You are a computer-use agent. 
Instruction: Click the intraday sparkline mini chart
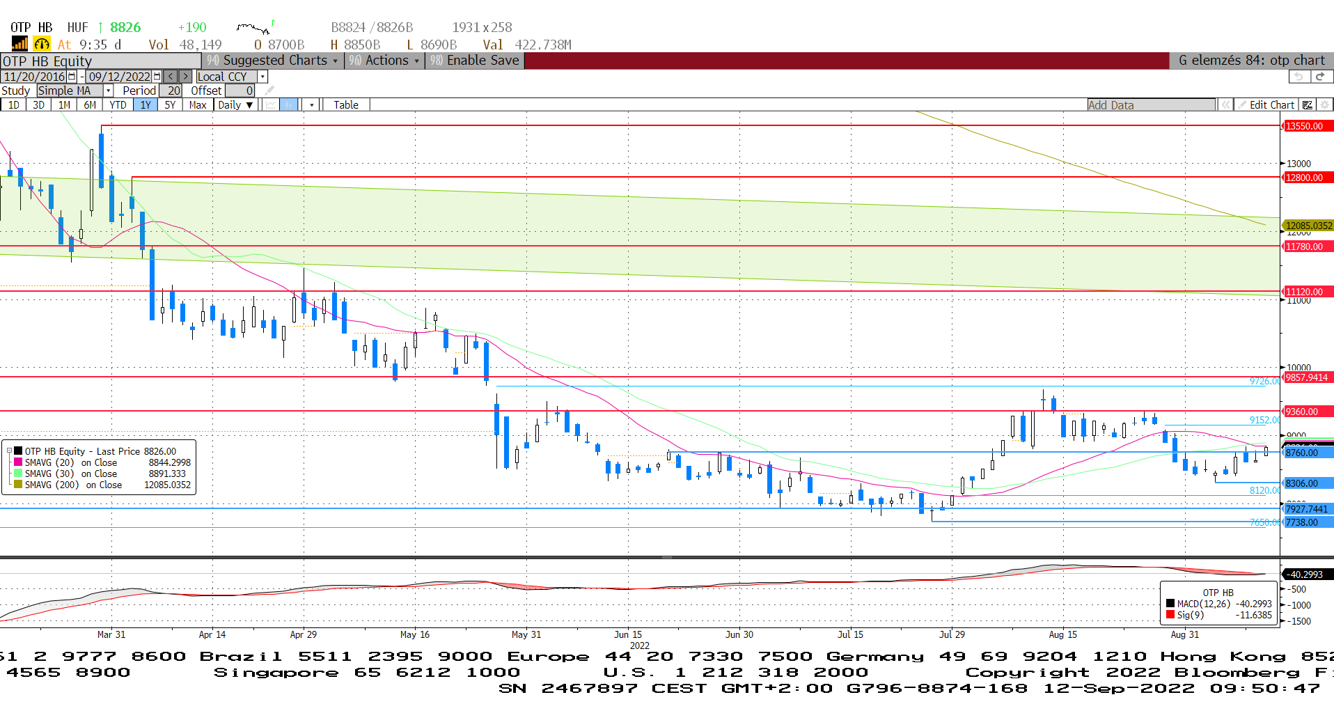(256, 27)
